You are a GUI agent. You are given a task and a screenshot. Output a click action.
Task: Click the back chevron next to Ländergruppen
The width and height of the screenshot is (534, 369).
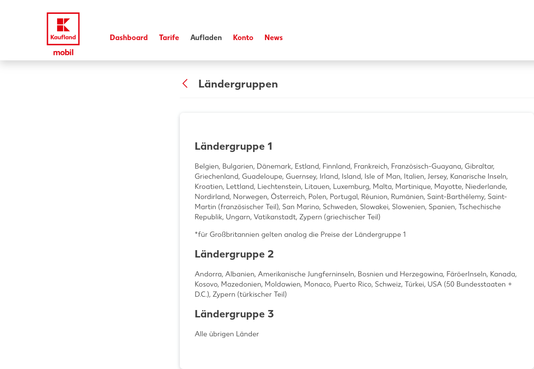(185, 83)
